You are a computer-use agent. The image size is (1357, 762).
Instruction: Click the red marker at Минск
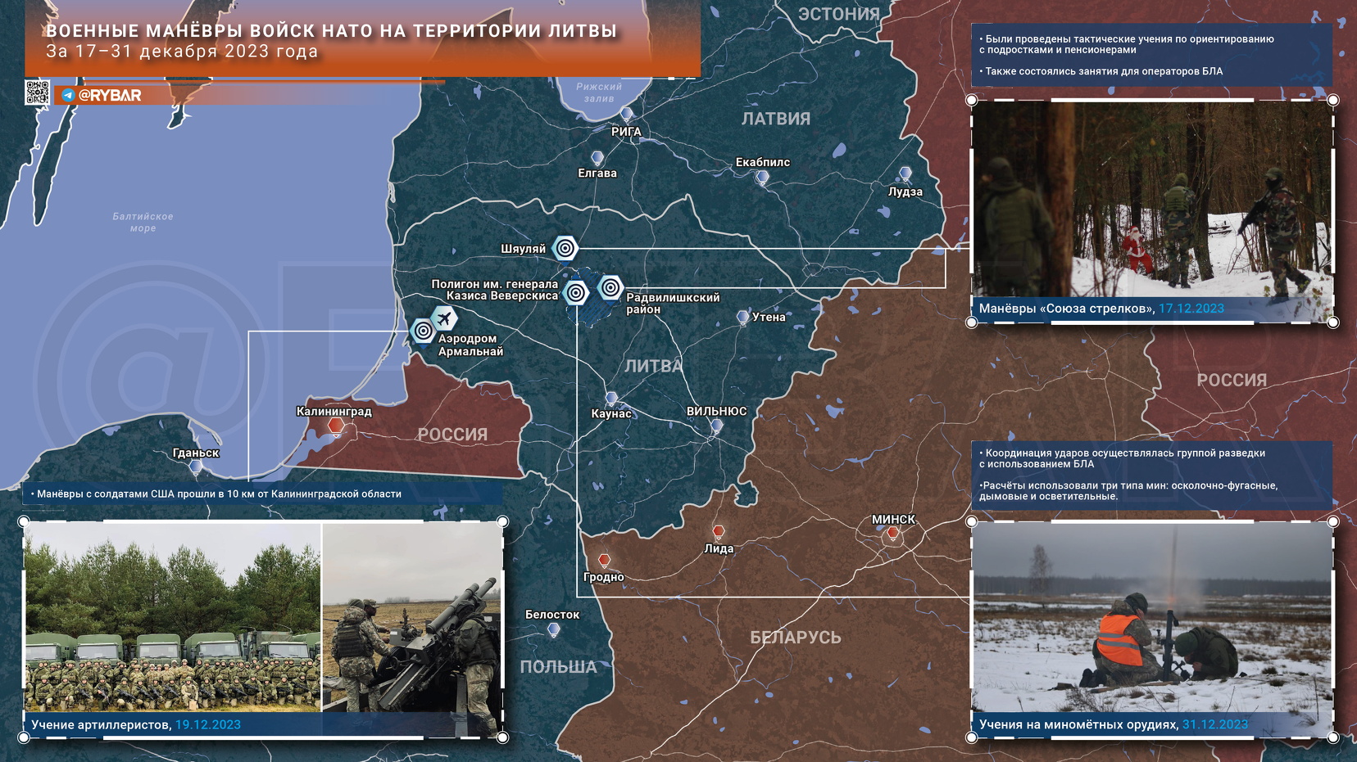[893, 534]
